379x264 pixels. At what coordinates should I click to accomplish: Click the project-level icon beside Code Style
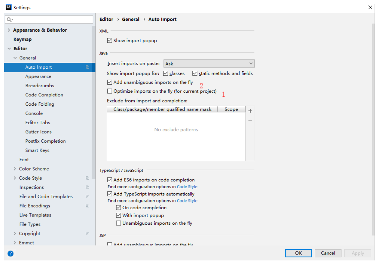point(87,178)
